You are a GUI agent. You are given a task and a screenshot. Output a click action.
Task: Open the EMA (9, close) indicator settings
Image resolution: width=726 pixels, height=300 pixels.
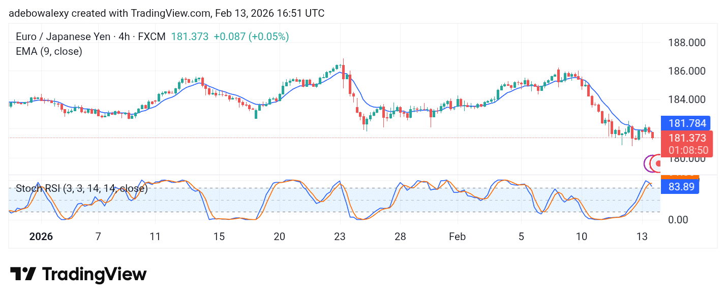[48, 51]
